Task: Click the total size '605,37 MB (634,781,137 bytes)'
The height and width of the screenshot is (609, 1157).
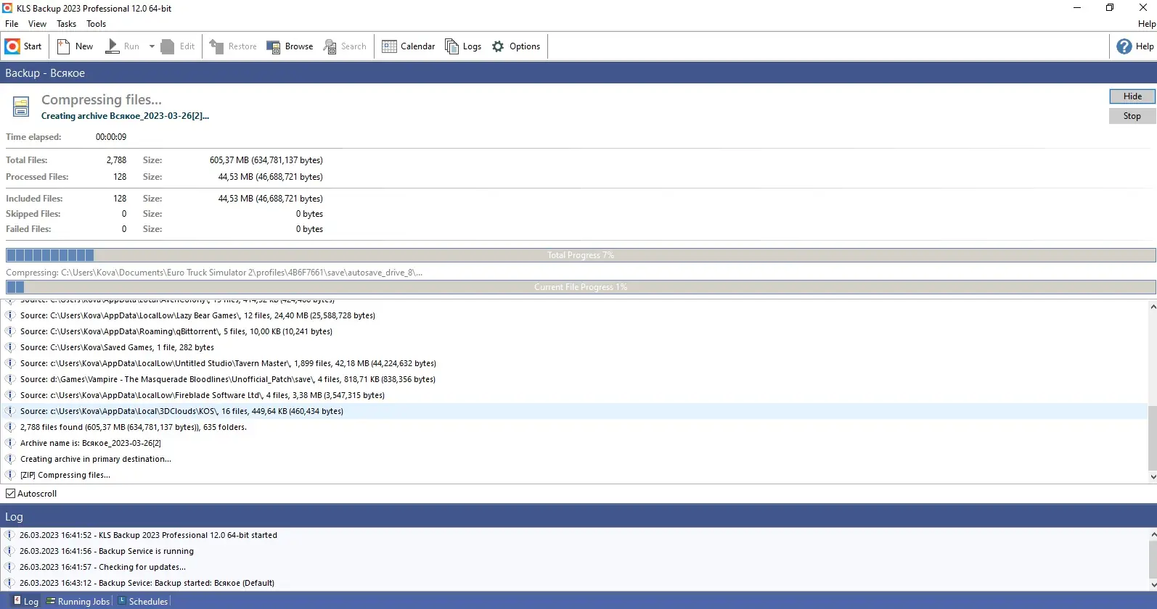Action: pos(266,160)
